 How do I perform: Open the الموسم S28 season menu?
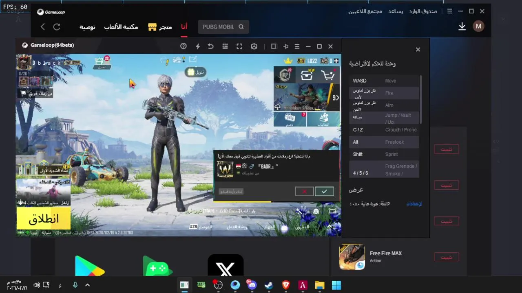click(201, 227)
